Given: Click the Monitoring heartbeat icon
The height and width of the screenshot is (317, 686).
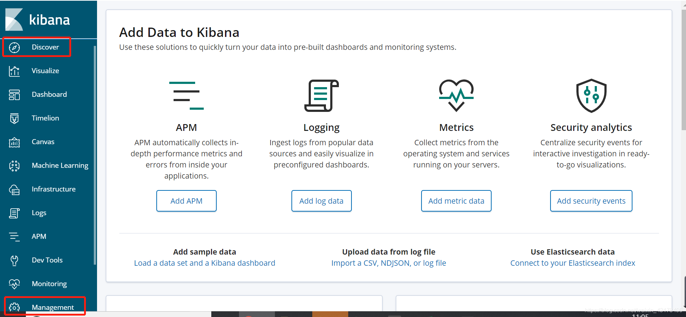Looking at the screenshot, I should 14,284.
